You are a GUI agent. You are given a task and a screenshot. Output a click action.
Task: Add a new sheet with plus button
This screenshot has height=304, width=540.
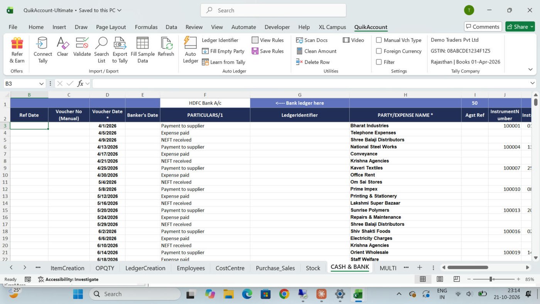[420, 268]
